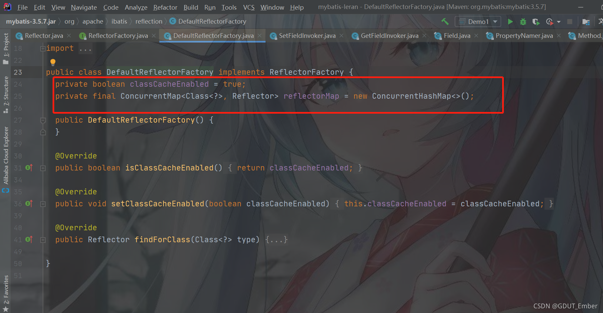Open the Window menu
This screenshot has width=603, height=313.
pos(272,7)
